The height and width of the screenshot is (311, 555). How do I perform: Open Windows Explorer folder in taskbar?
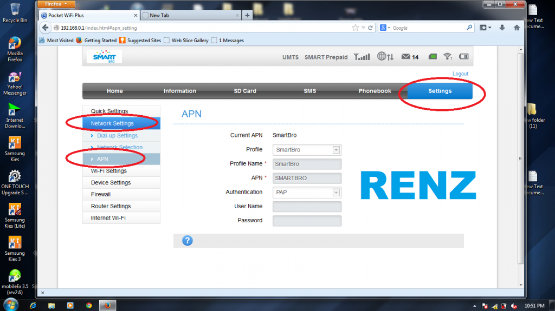tap(51, 306)
